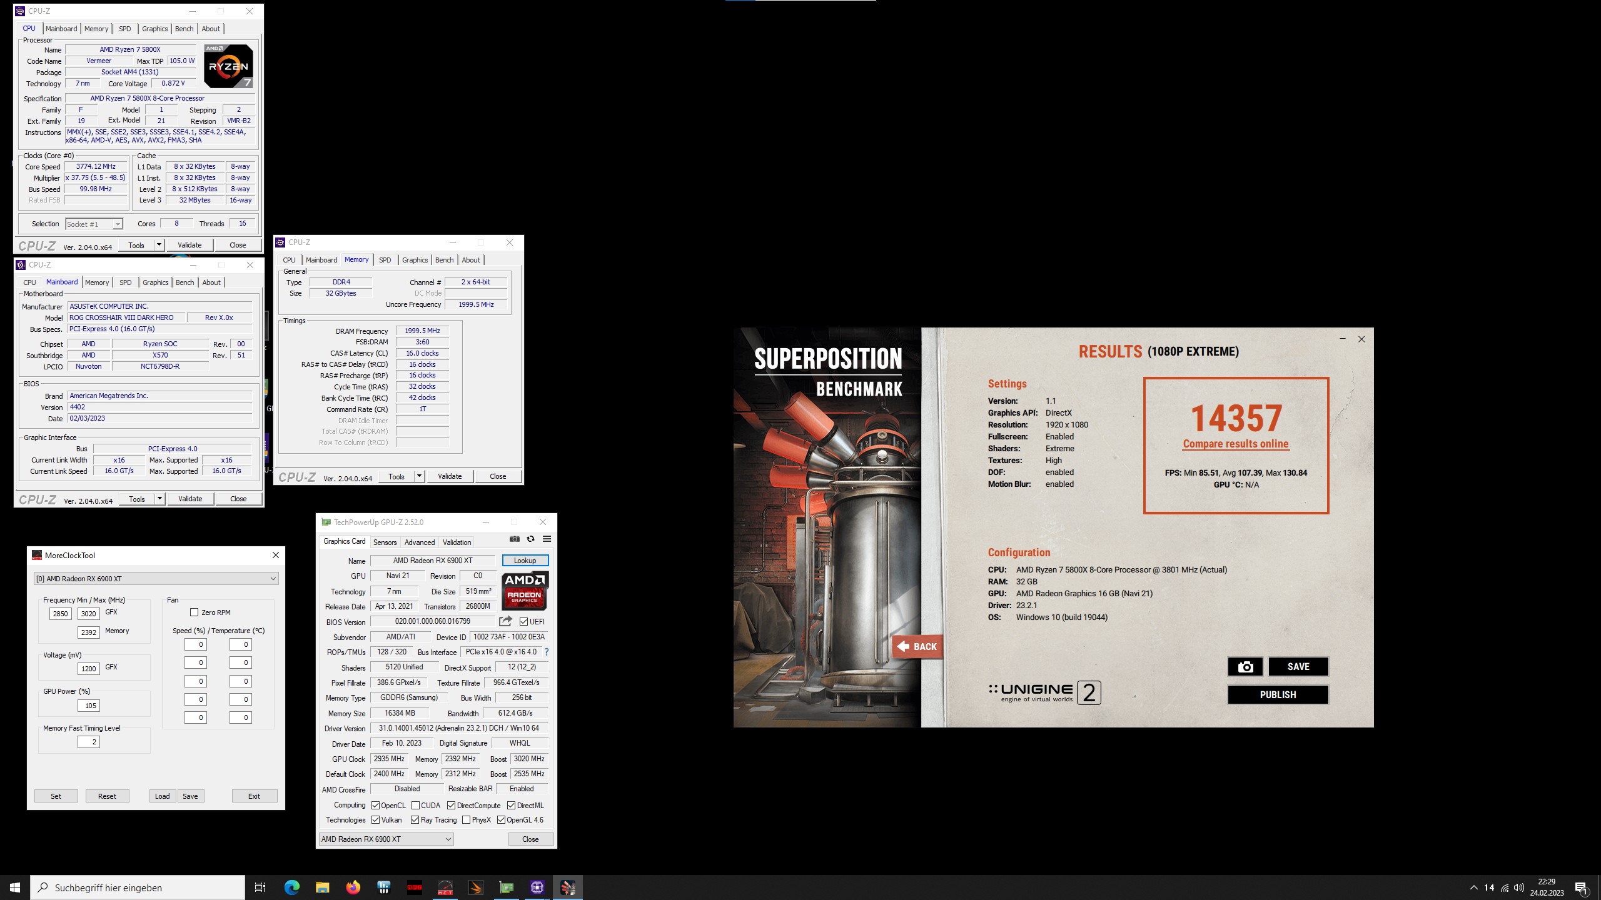Screen dimensions: 1601x900
Task: Click the GFX max frequency field 3020
Action: click(89, 614)
